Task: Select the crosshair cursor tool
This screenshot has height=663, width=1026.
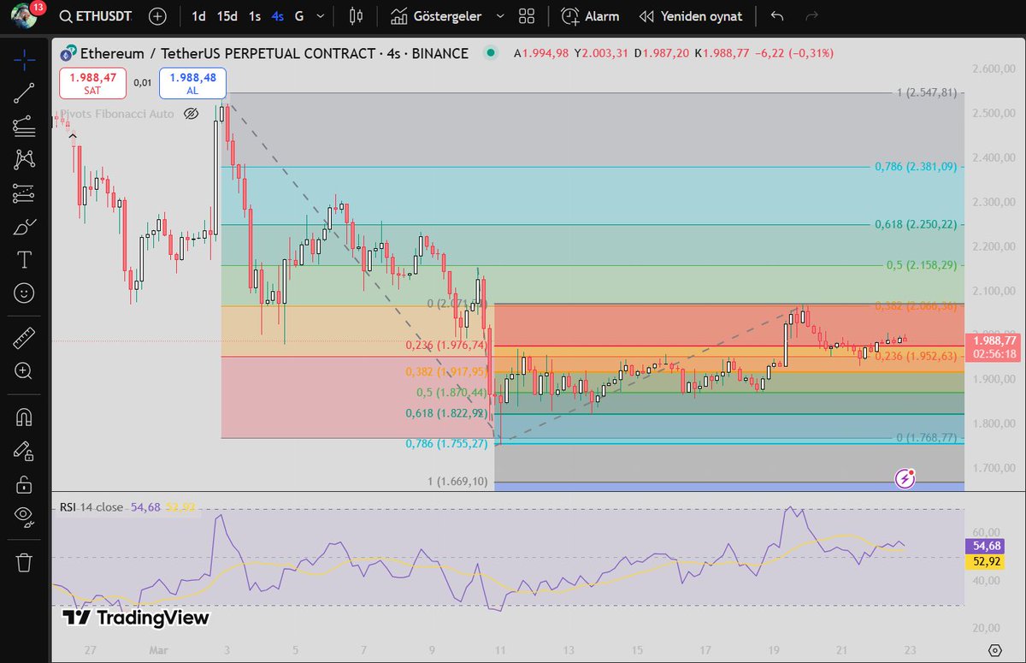Action: point(25,61)
